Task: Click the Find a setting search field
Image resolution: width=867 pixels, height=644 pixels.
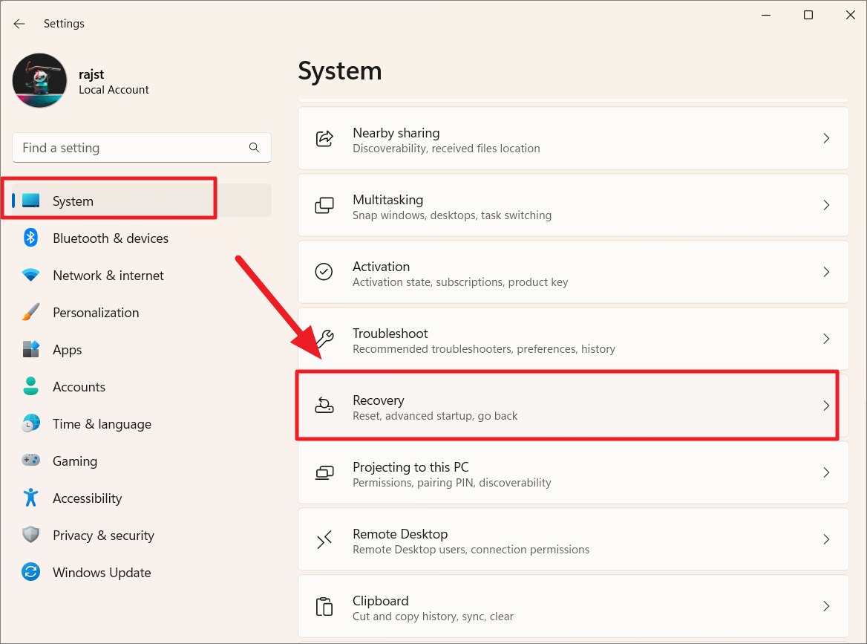Action: (x=142, y=148)
